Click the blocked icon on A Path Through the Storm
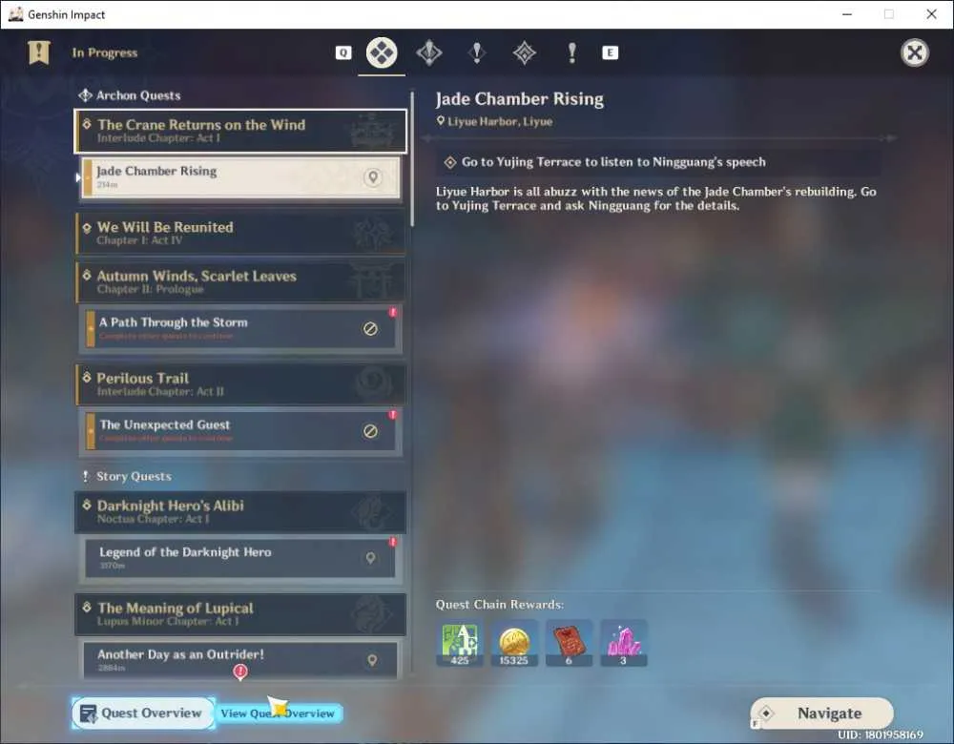The image size is (954, 744). pyautogui.click(x=370, y=328)
